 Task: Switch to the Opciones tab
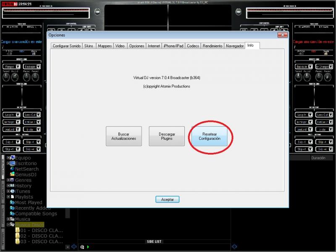click(136, 46)
